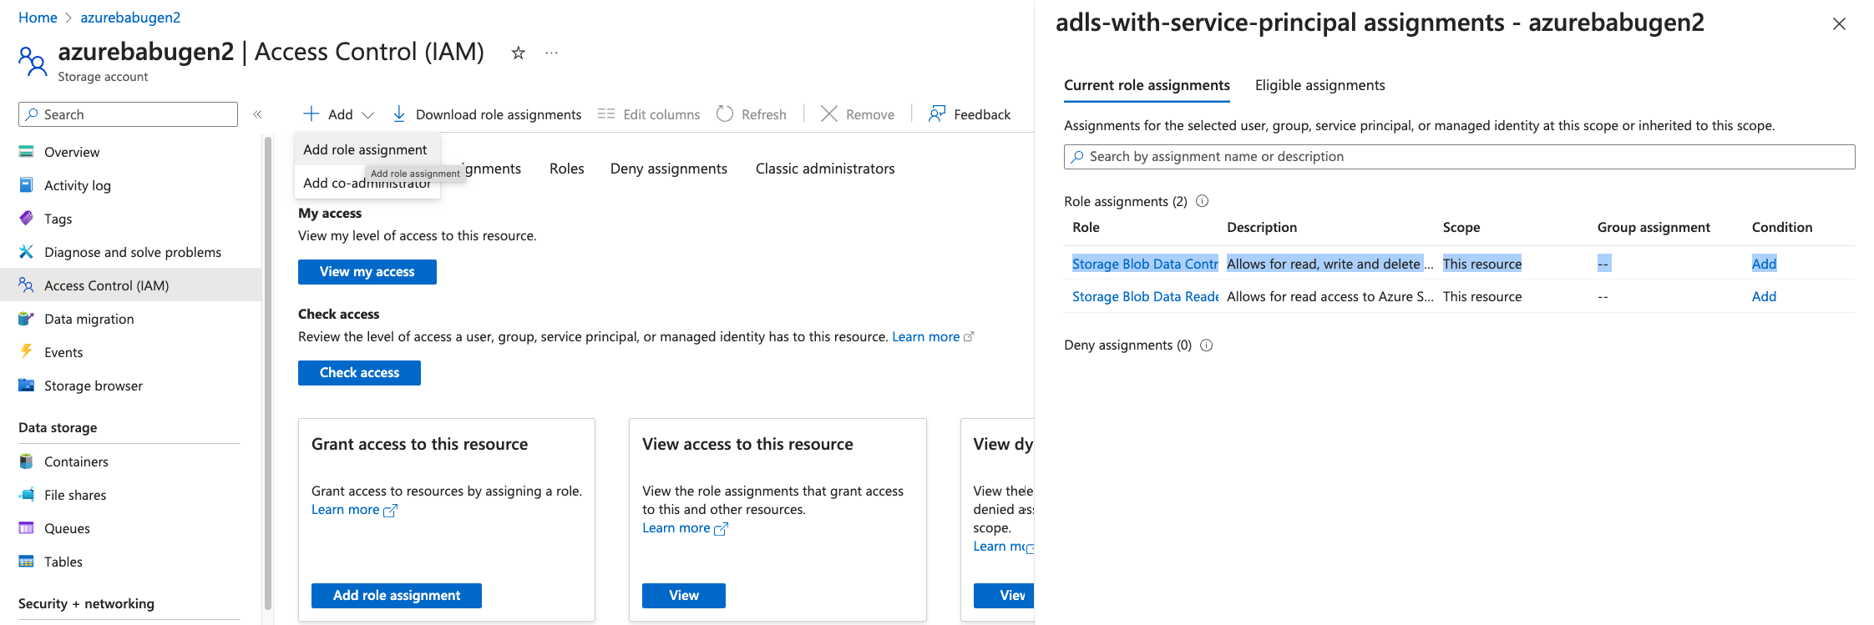Click the plus icon of Add
The height and width of the screenshot is (625, 1874).
(311, 113)
